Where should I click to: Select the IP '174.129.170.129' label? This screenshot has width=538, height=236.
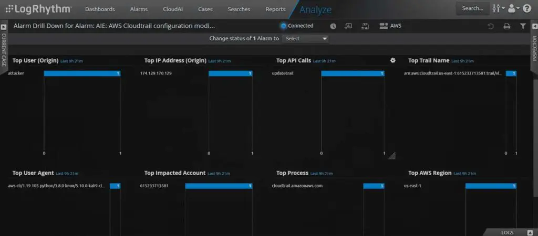point(156,73)
